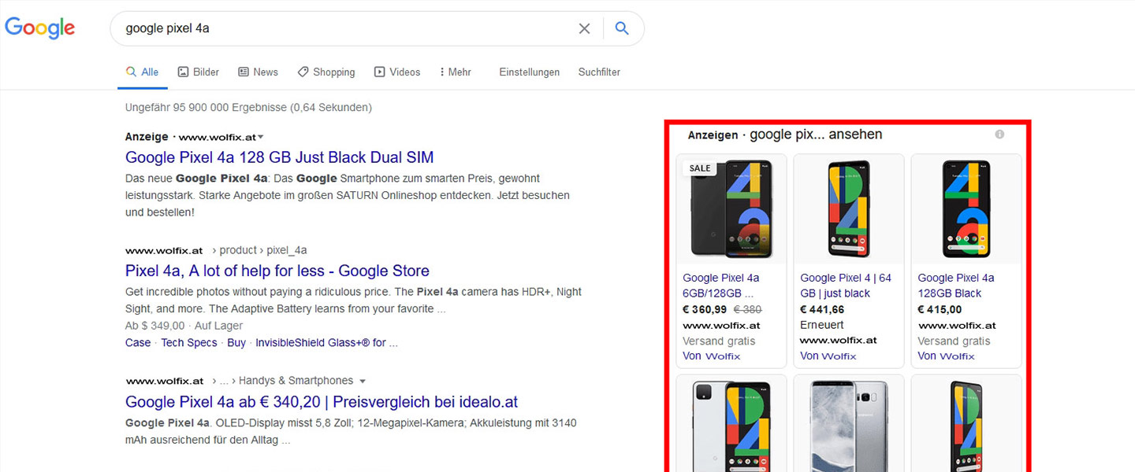Open the idealo.at Preisvergleich result
Image resolution: width=1135 pixels, height=472 pixels.
point(321,401)
